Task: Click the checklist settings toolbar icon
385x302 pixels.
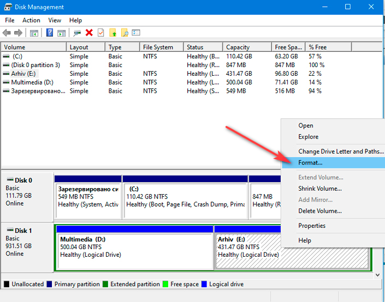Action: 136,32
